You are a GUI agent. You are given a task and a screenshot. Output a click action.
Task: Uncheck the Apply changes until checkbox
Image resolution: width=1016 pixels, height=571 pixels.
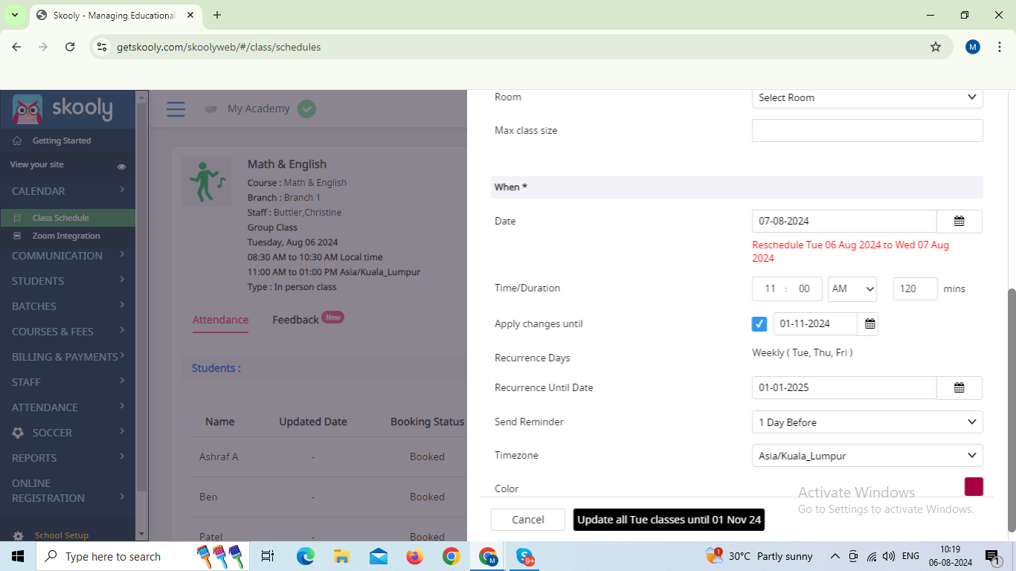759,324
